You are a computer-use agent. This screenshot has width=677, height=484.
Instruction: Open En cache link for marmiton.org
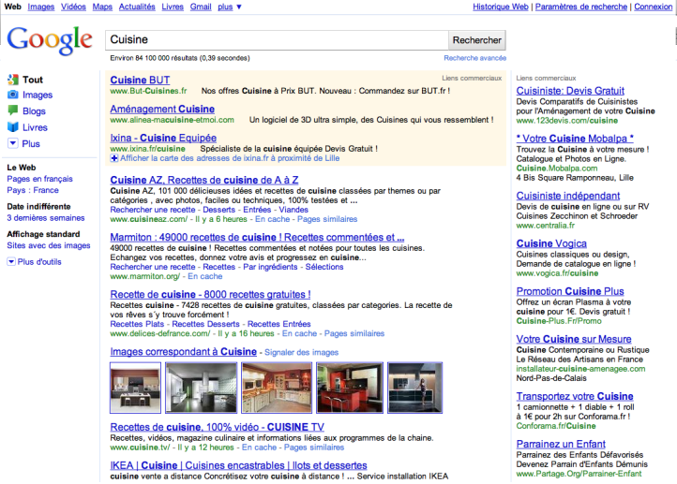click(x=205, y=276)
